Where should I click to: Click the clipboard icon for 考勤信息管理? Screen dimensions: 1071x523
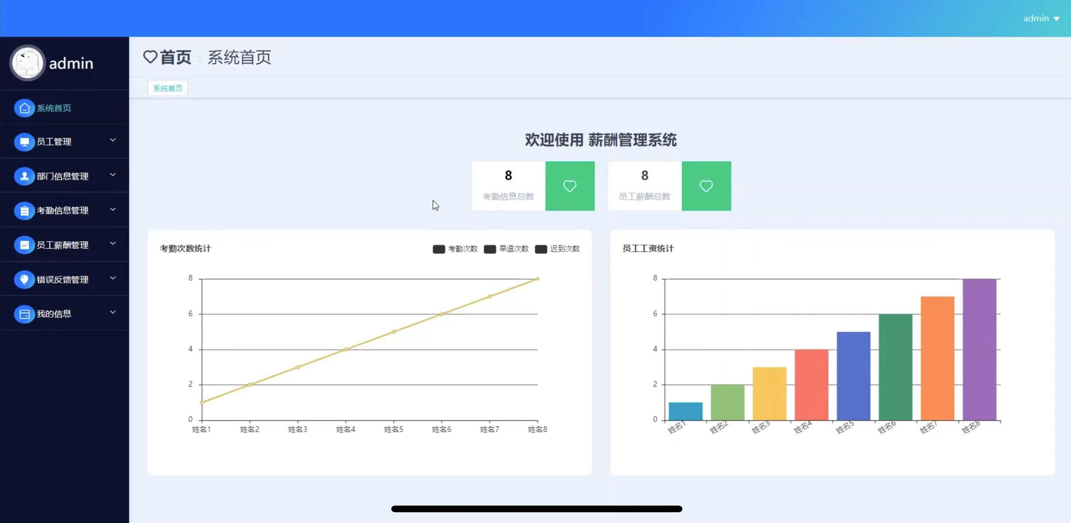24,211
